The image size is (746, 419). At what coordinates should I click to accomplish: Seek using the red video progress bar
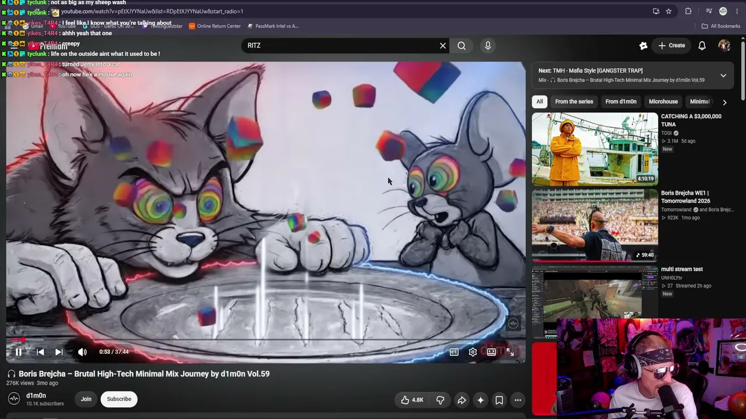click(266, 339)
